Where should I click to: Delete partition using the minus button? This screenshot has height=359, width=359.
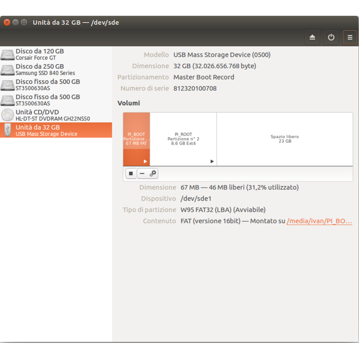click(142, 174)
